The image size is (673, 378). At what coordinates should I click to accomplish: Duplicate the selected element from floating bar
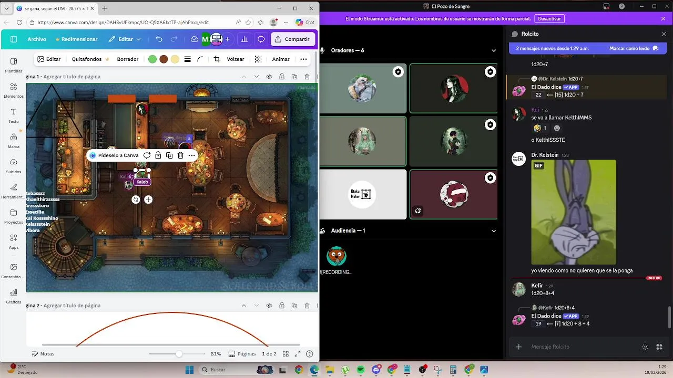click(x=169, y=155)
